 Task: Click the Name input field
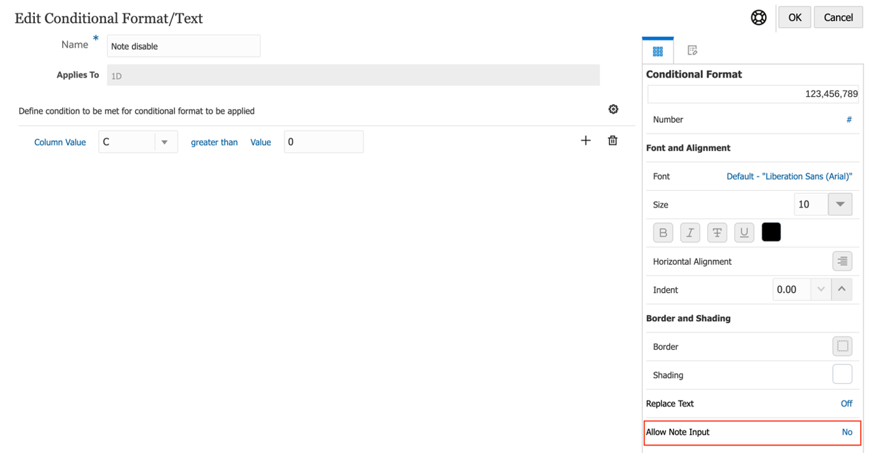(x=183, y=46)
